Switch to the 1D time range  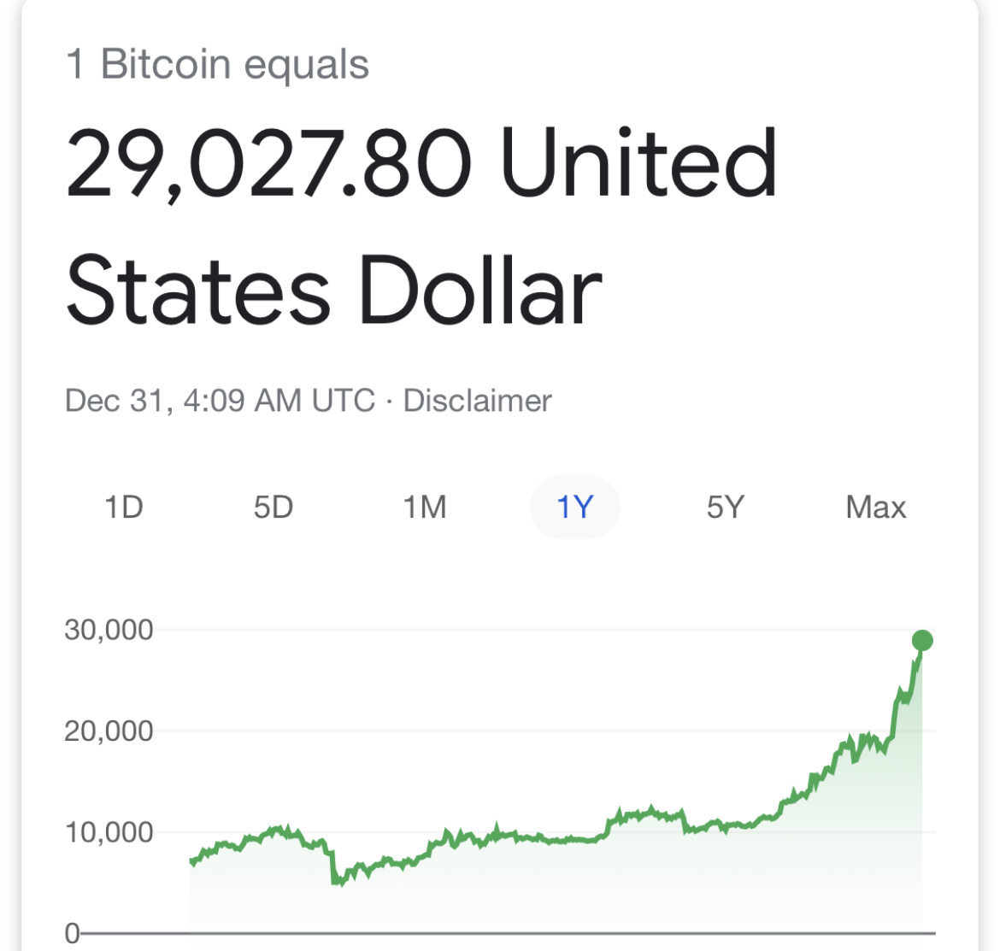(x=124, y=508)
